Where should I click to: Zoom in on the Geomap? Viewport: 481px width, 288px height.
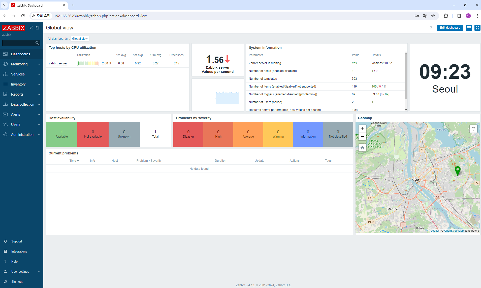[362, 129]
